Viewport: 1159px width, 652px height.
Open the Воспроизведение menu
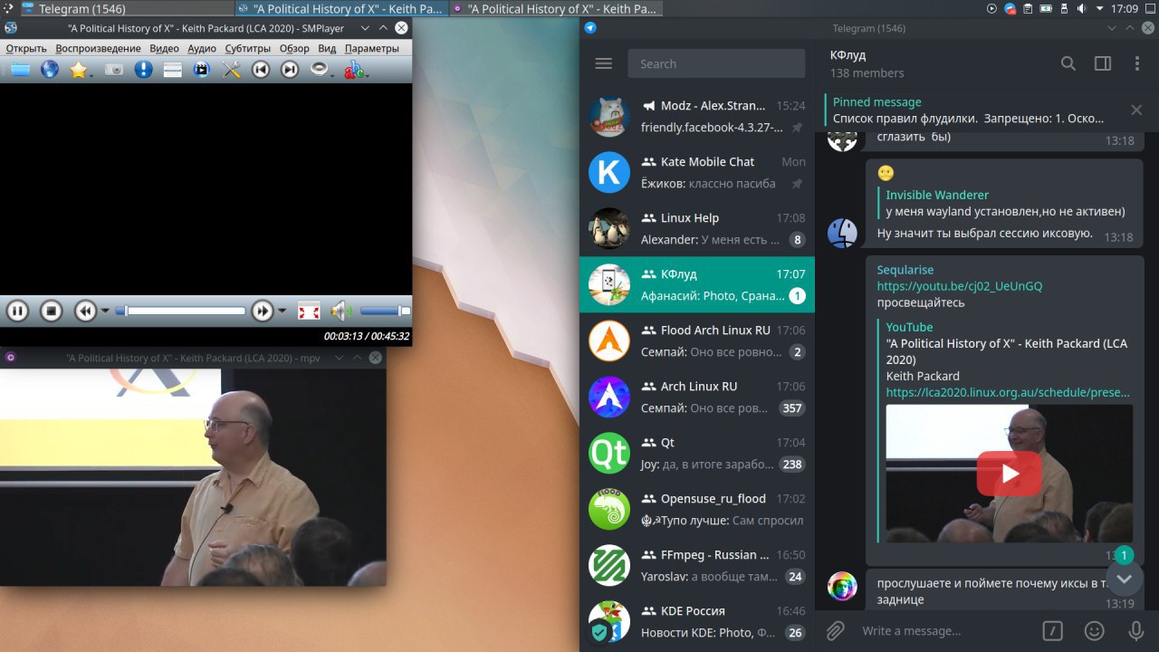[x=98, y=49]
